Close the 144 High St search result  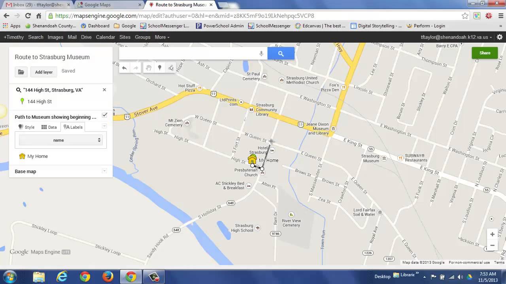point(104,90)
